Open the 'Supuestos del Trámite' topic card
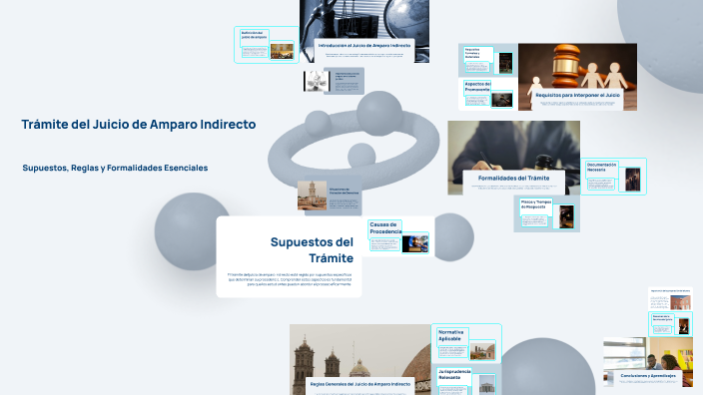 (x=290, y=256)
